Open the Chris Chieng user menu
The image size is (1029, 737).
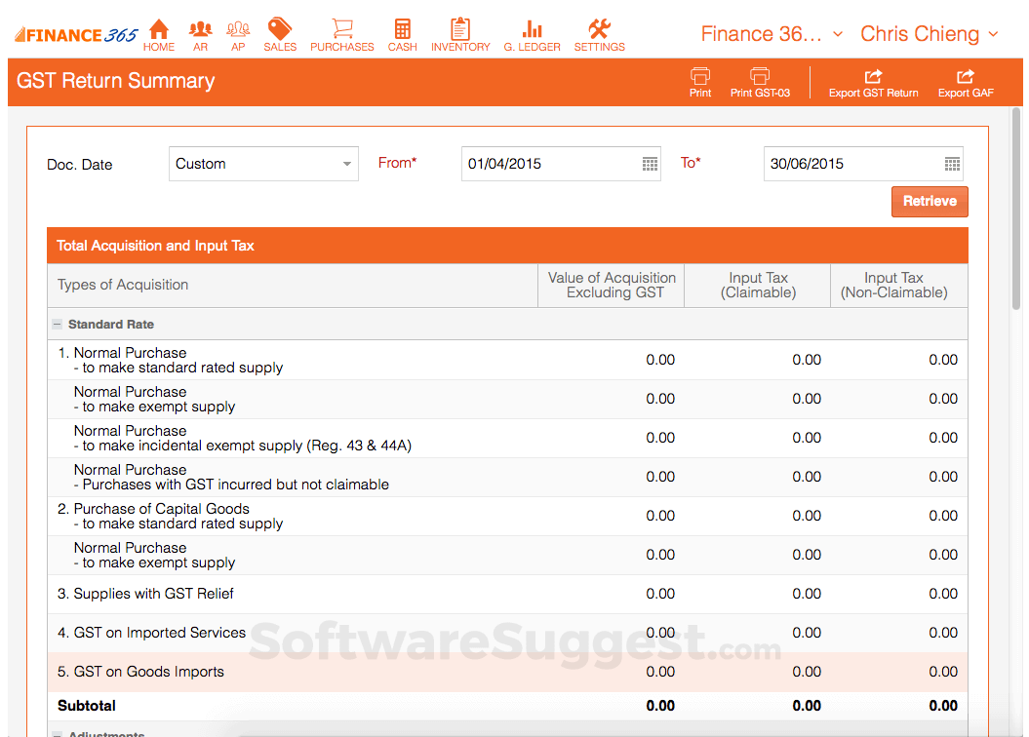coord(929,34)
